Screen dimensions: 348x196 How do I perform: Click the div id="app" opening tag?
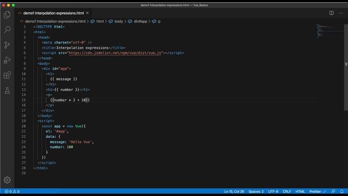(x=56, y=69)
